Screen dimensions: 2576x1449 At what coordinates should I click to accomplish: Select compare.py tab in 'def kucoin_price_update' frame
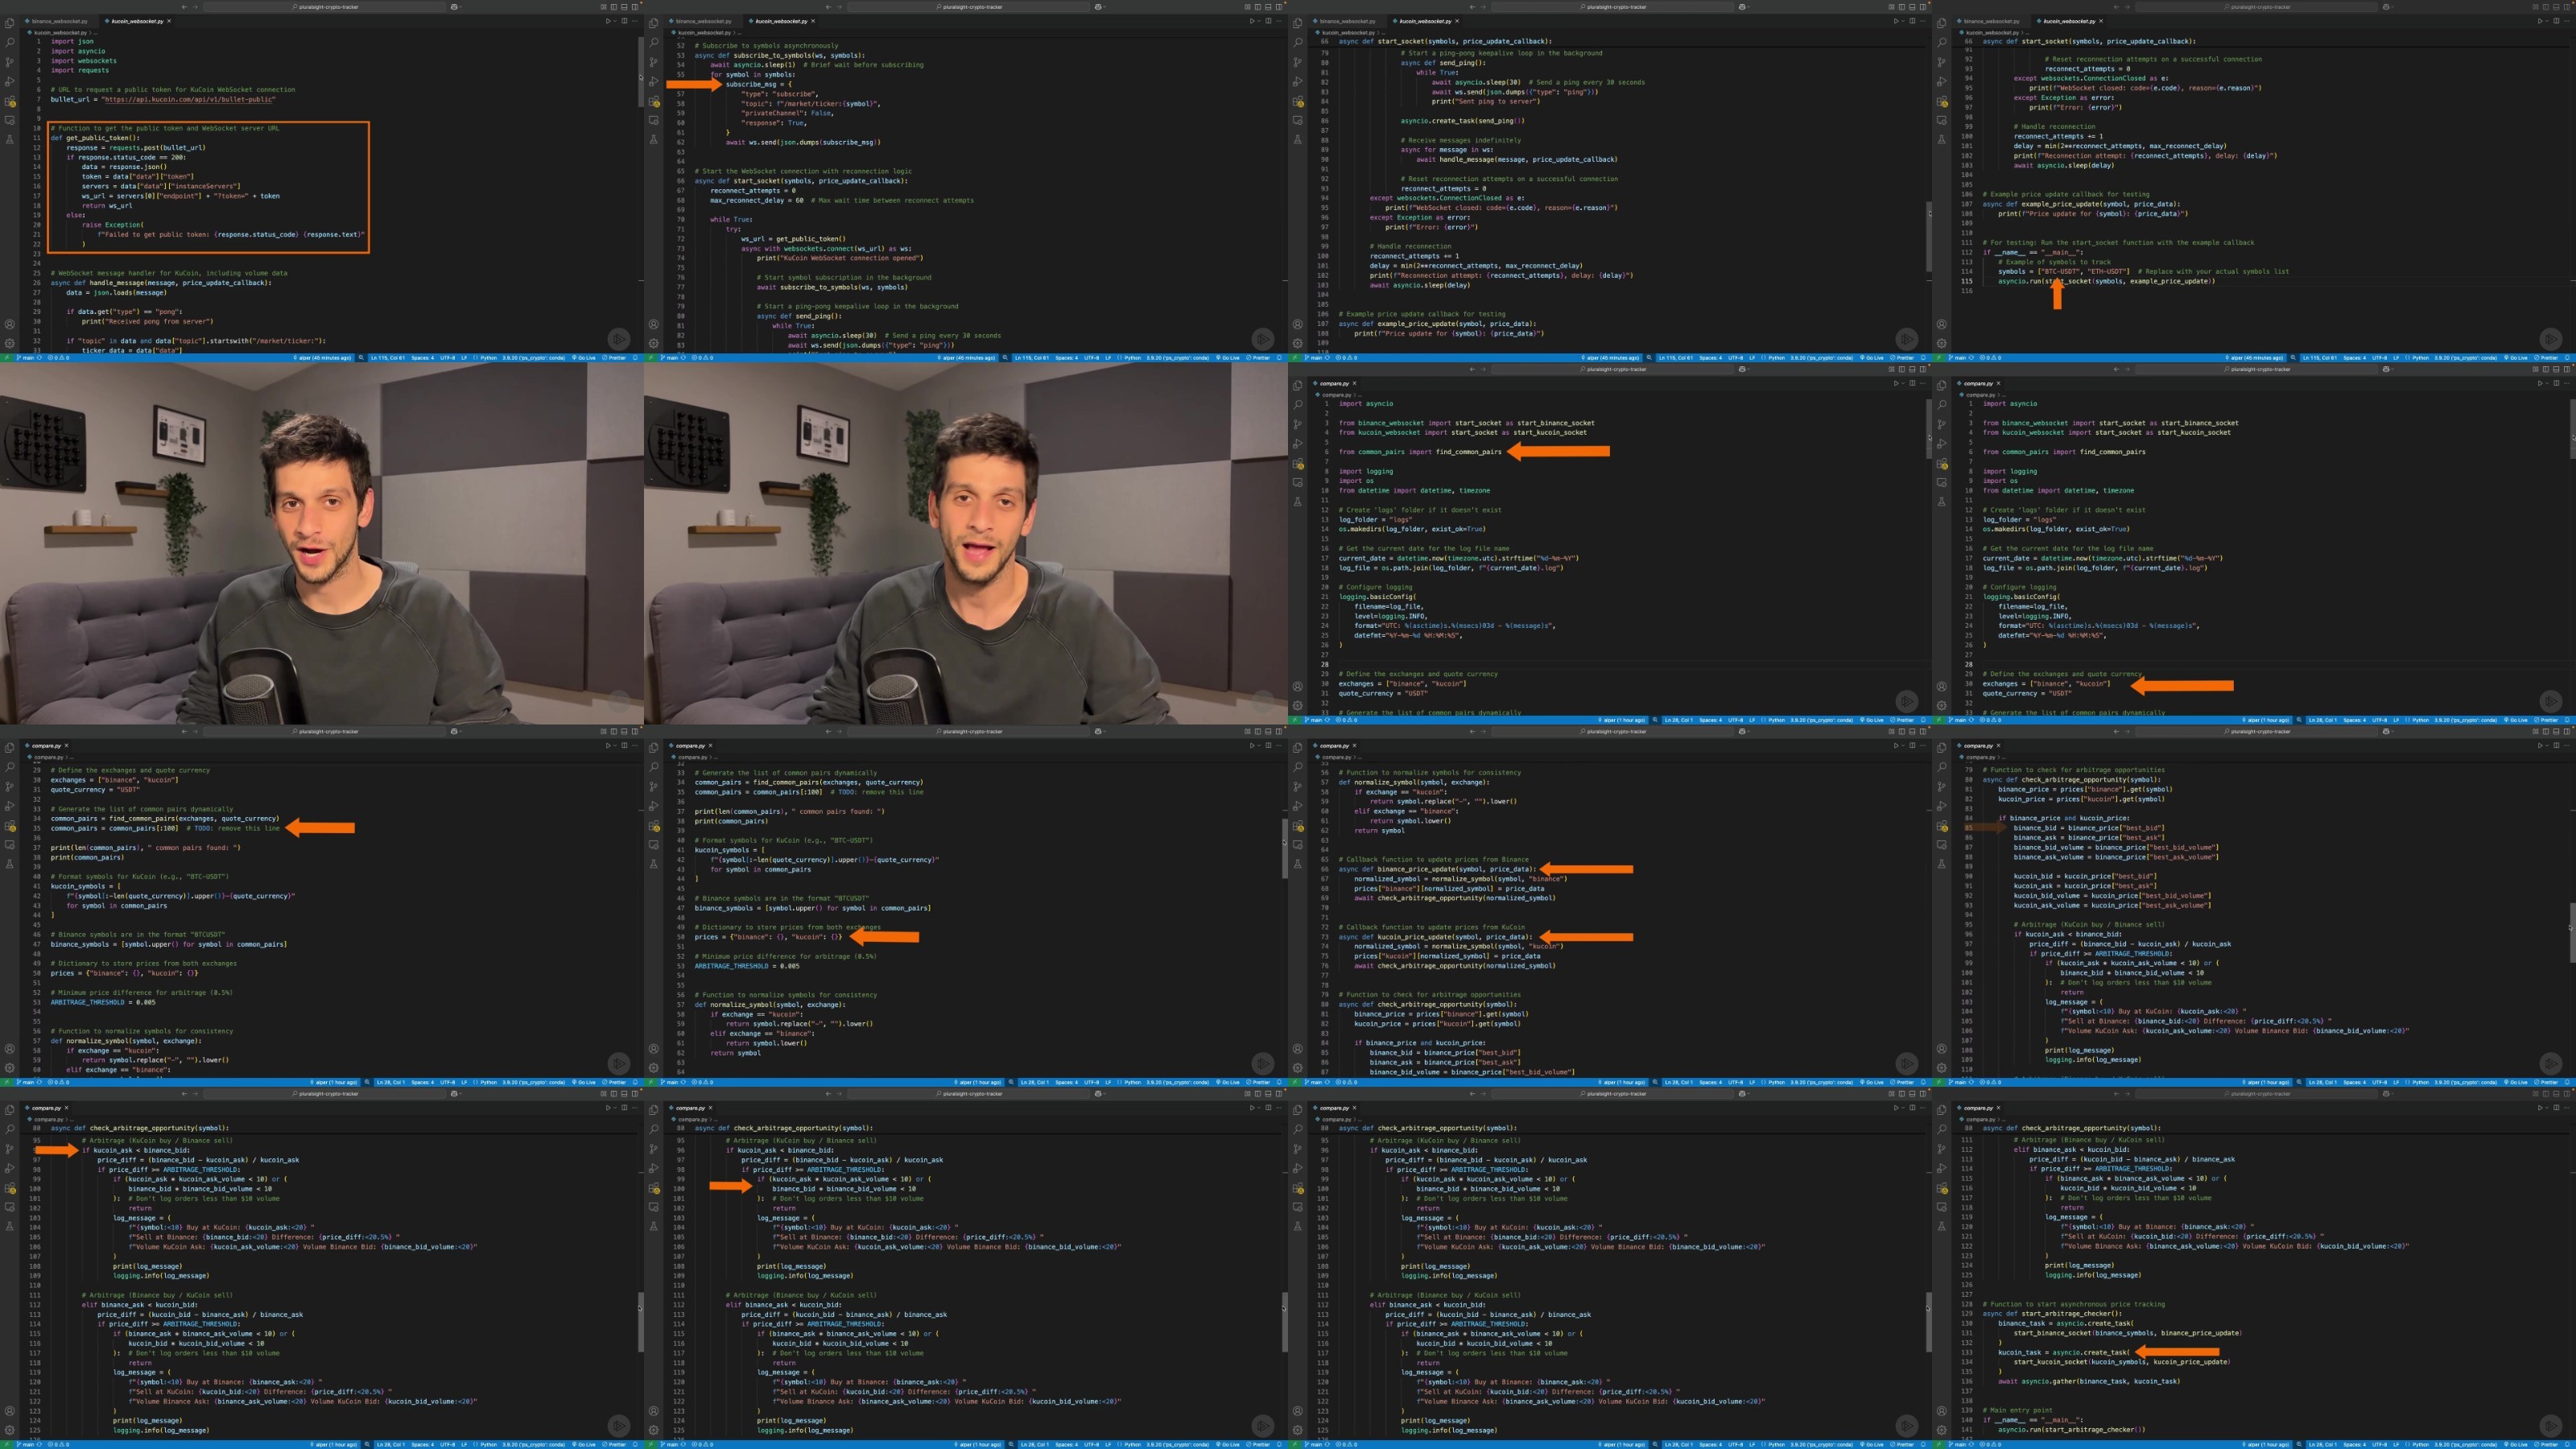pos(1334,745)
